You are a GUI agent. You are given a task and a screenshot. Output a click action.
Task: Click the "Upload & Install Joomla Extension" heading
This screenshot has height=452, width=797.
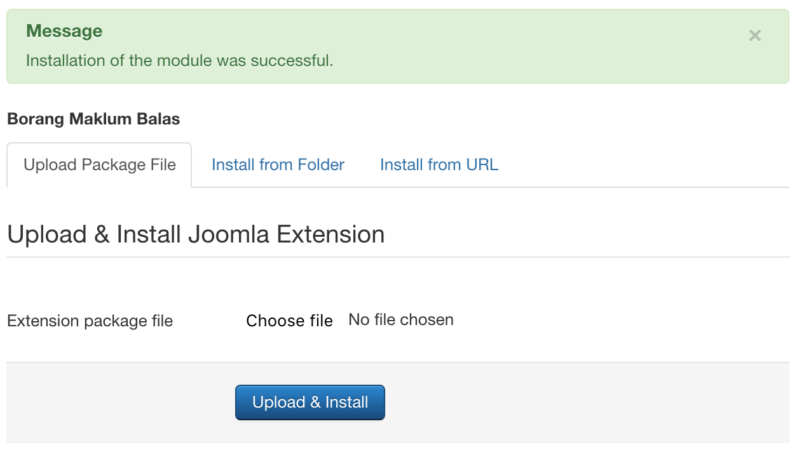pyautogui.click(x=196, y=234)
